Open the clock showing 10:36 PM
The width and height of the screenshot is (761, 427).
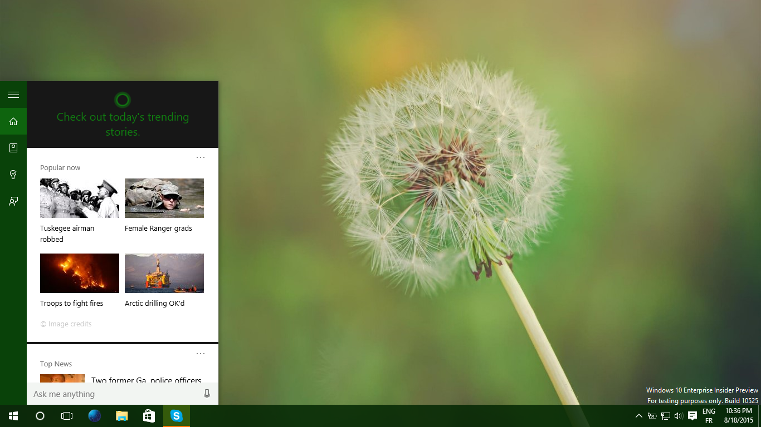tap(739, 416)
